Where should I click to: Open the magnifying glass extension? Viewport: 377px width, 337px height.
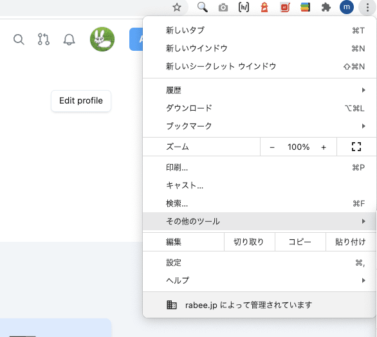tap(203, 7)
